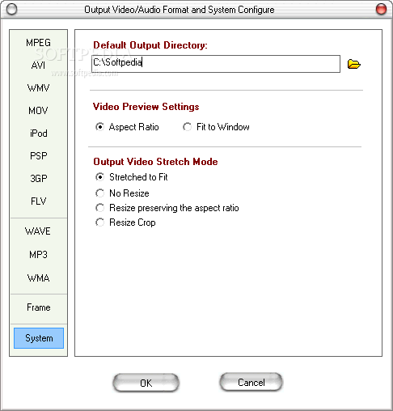Browse for output folder with yellow folder icon
The height and width of the screenshot is (411, 393).
354,64
